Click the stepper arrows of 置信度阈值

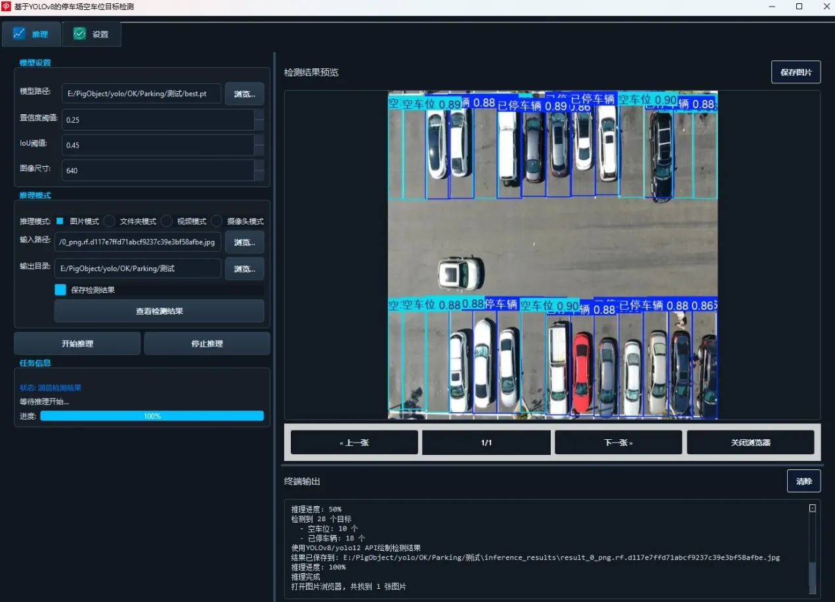(259, 120)
